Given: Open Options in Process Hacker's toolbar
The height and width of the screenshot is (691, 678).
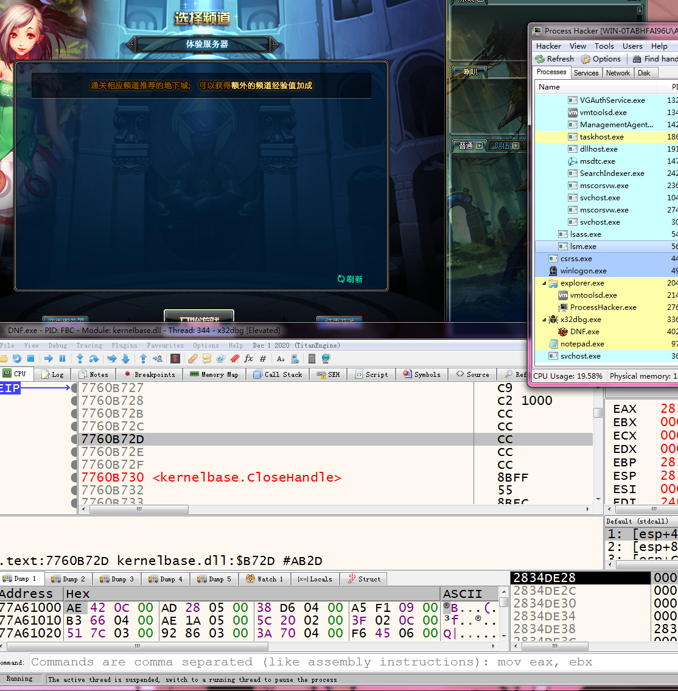Looking at the screenshot, I should 601,59.
